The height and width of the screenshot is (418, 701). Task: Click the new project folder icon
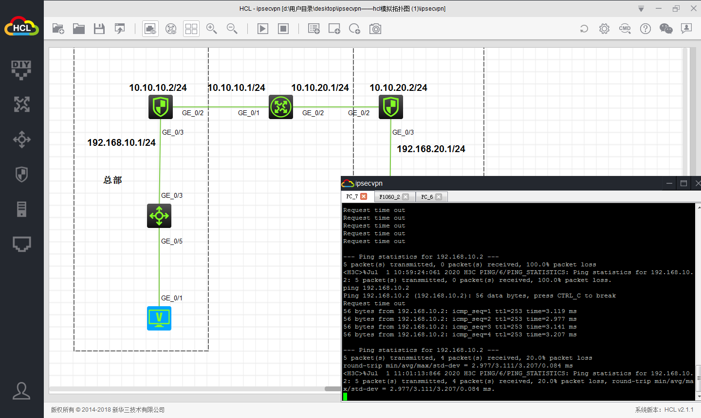58,29
